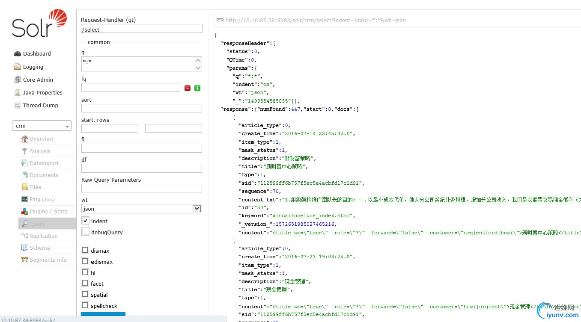Click the start input field
The width and height of the screenshot is (581, 322).
110,128
